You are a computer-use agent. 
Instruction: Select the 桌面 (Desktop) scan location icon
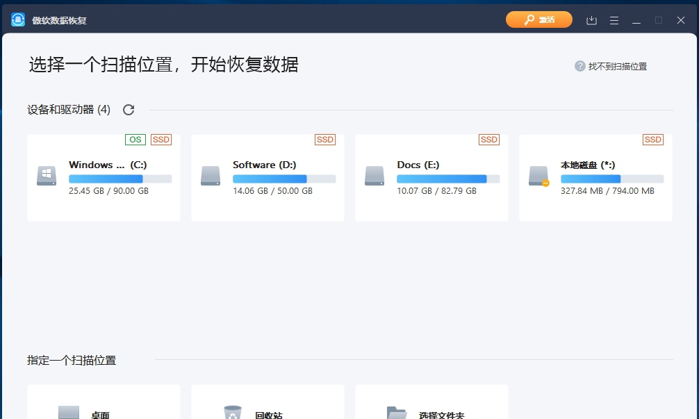tap(69, 411)
